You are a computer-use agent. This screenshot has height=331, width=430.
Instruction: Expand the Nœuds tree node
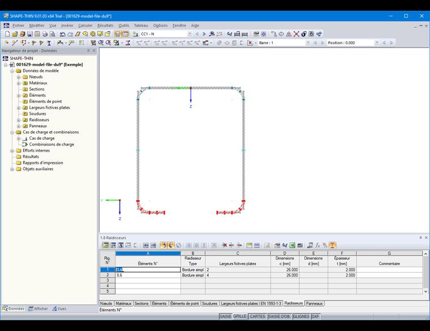click(x=19, y=77)
